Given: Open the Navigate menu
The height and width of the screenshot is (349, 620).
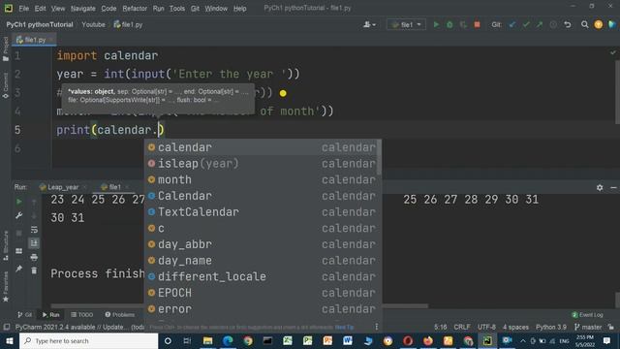Looking at the screenshot, I should click(x=83, y=9).
